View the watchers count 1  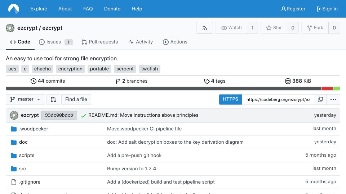tap(252, 28)
